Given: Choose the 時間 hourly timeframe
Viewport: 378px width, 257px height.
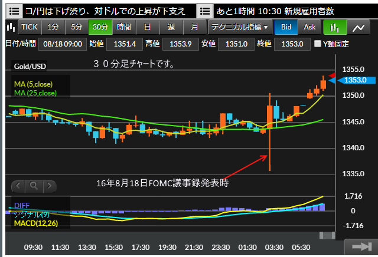Looking at the screenshot, I should pyautogui.click(x=123, y=27).
